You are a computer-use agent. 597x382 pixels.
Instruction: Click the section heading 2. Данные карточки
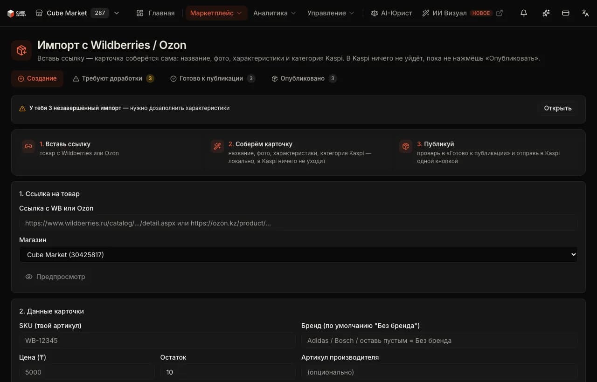51,311
